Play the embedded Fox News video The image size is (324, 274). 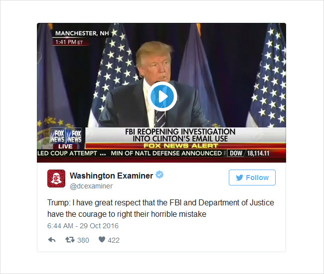click(x=162, y=96)
